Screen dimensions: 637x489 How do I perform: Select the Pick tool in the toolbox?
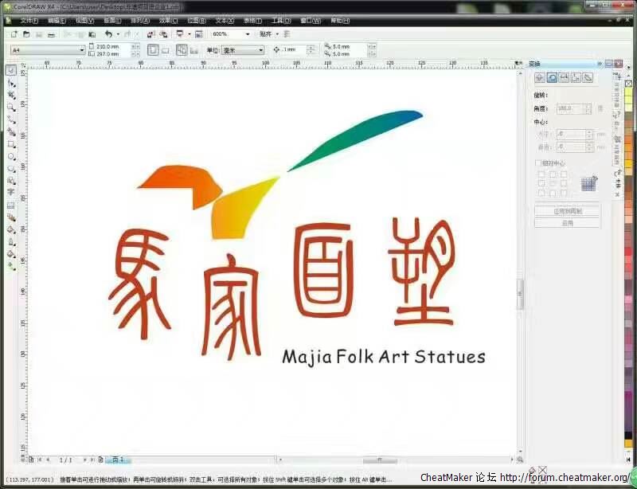(x=11, y=70)
